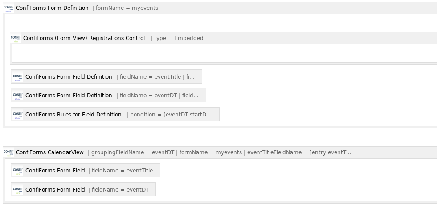Select the Rules for Field Definition macro
Viewport: 437px width, 216px height.
coord(115,114)
